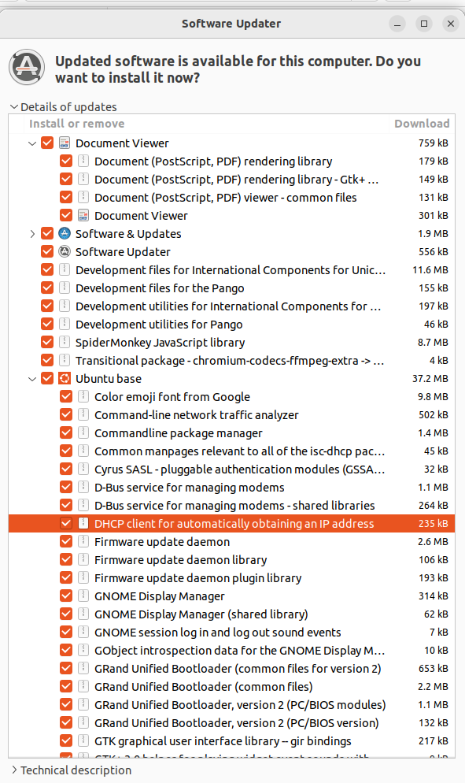
Task: Click the Software Updater title bar text
Action: tap(231, 24)
